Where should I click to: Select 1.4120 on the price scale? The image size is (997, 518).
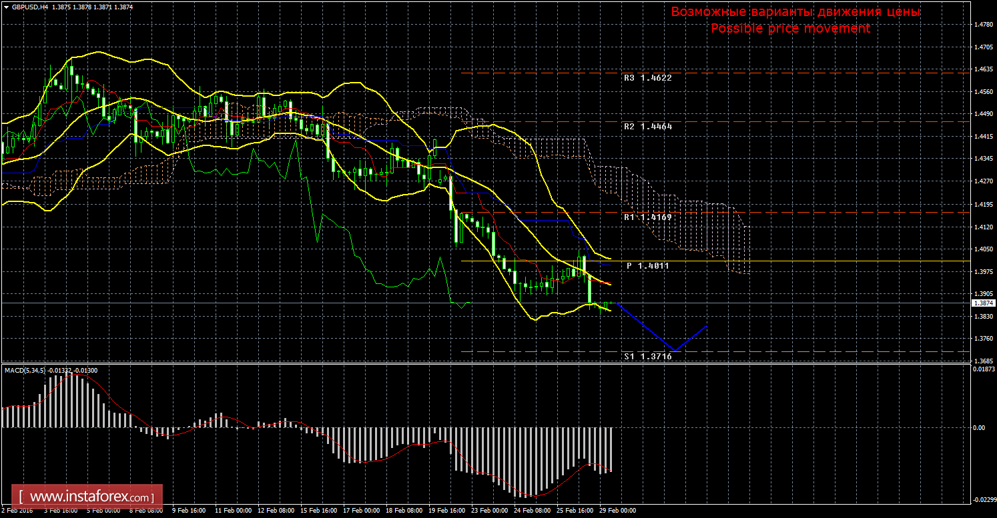click(x=983, y=227)
